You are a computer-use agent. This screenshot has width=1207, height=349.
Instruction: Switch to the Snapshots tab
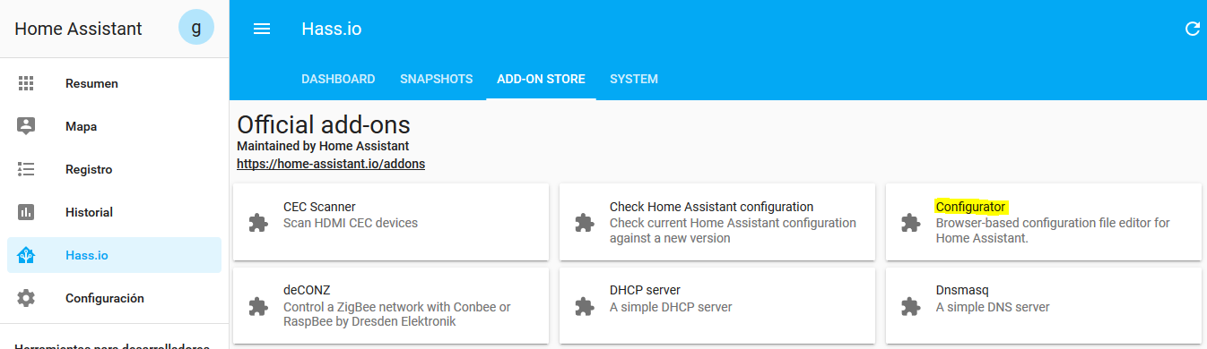(x=436, y=79)
